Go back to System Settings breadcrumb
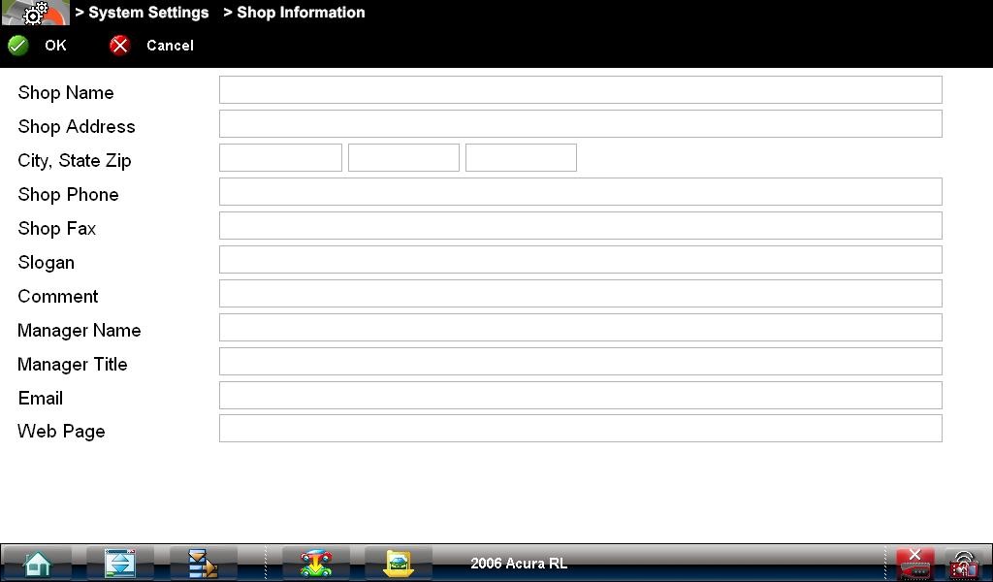The width and height of the screenshot is (993, 582). point(142,13)
